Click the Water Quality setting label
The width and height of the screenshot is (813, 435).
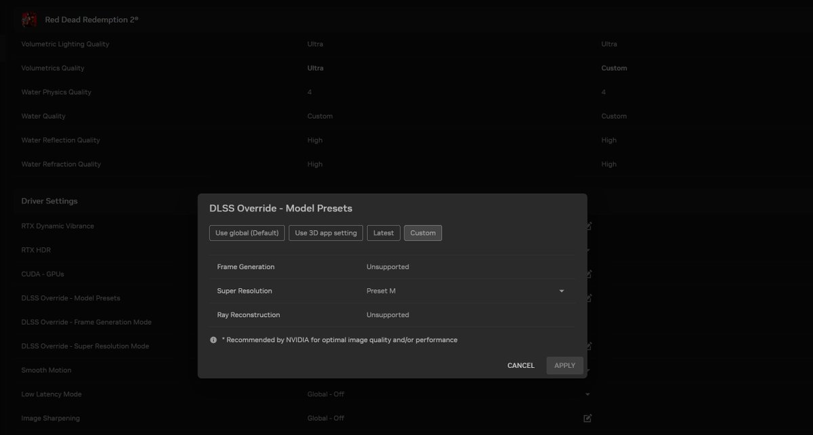43,117
